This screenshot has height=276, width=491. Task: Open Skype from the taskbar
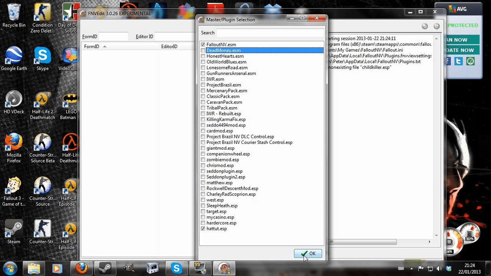176,269
